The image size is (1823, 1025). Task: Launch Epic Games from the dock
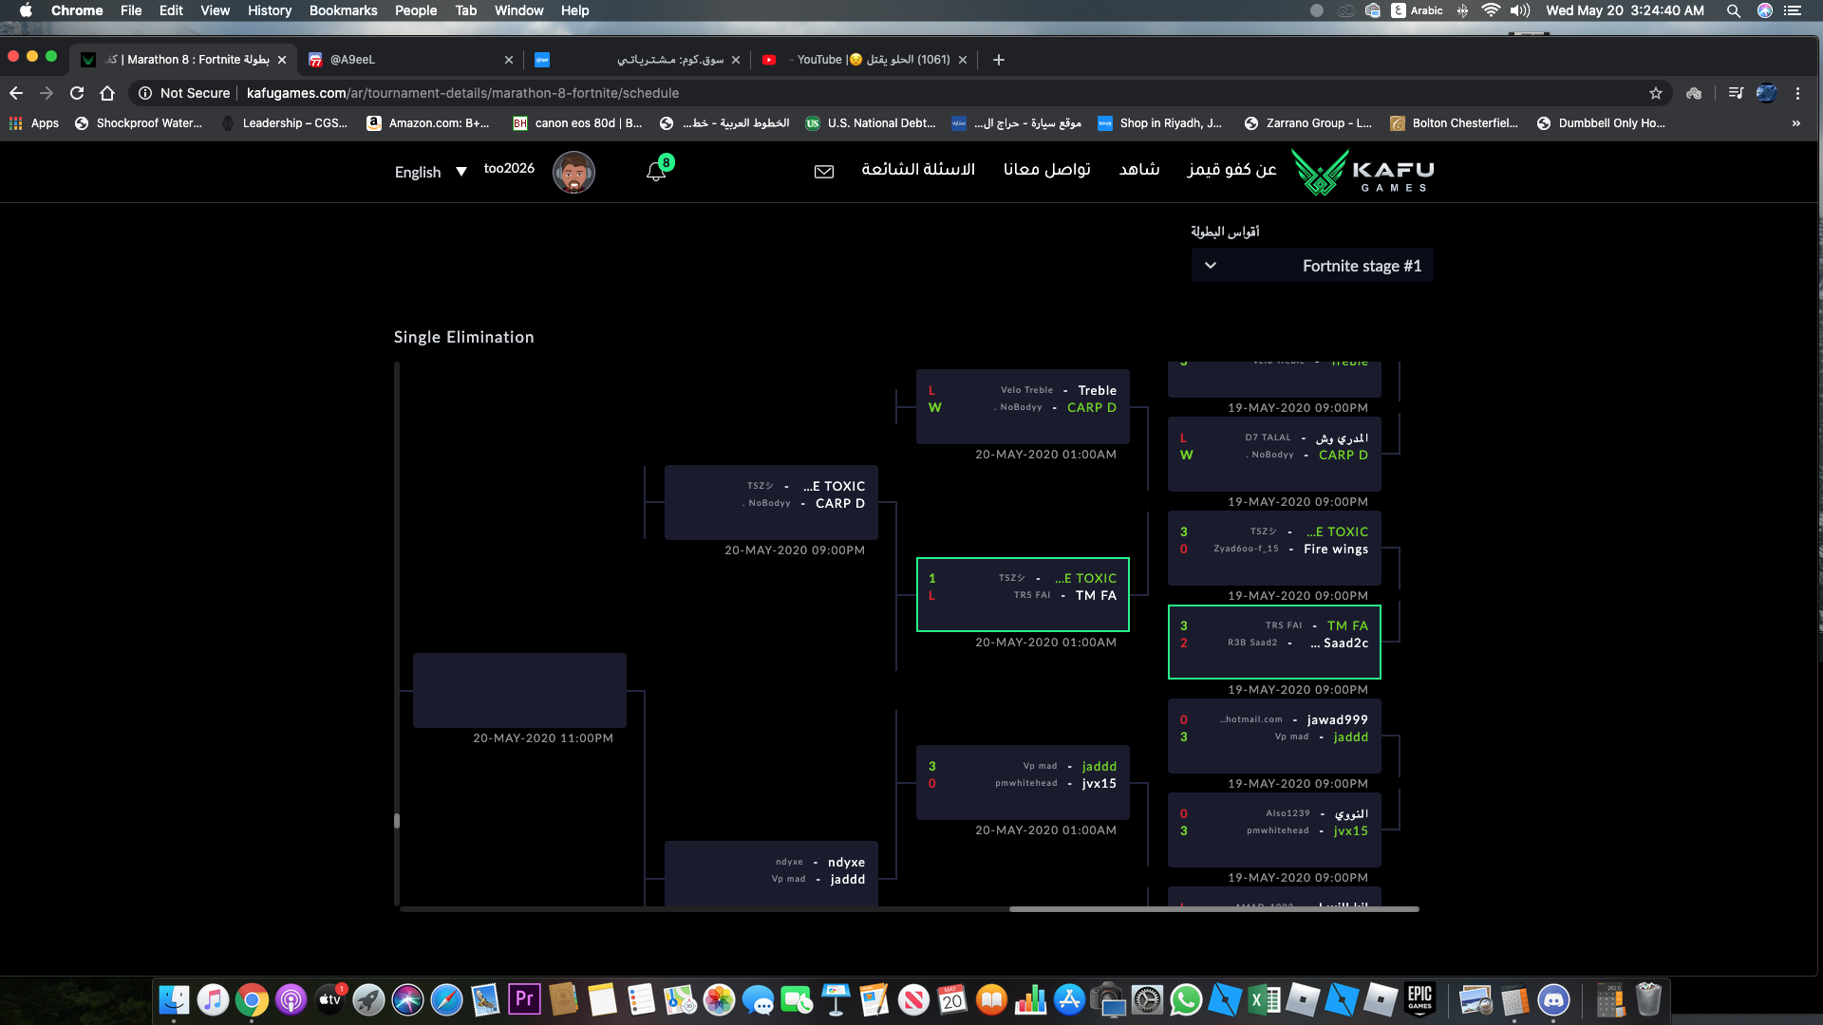point(1420,999)
